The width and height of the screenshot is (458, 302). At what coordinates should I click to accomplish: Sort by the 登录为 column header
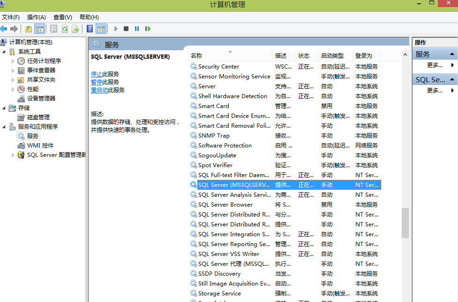coord(367,55)
